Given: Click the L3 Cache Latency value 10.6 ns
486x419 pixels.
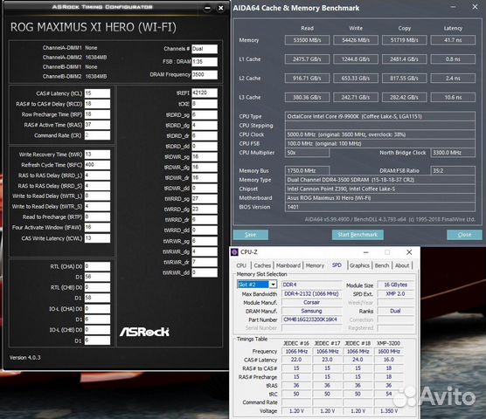Looking at the screenshot, I should click(453, 98).
